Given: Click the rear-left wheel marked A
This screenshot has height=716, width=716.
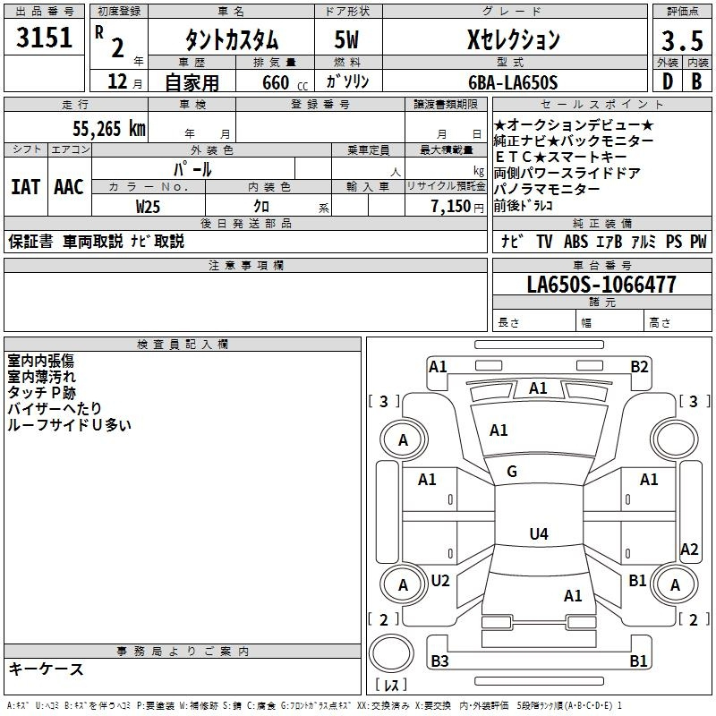Looking at the screenshot, I should 403,585.
